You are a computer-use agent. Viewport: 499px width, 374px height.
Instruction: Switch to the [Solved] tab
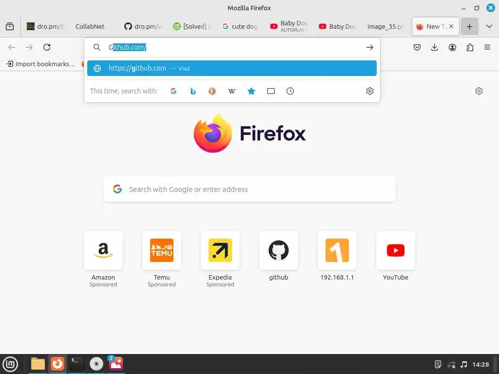[x=192, y=26]
